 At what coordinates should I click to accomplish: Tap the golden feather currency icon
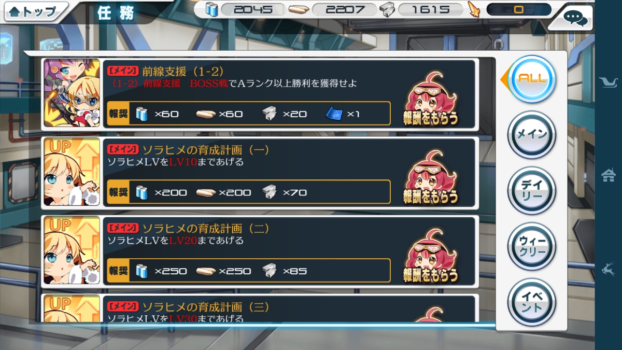[474, 9]
